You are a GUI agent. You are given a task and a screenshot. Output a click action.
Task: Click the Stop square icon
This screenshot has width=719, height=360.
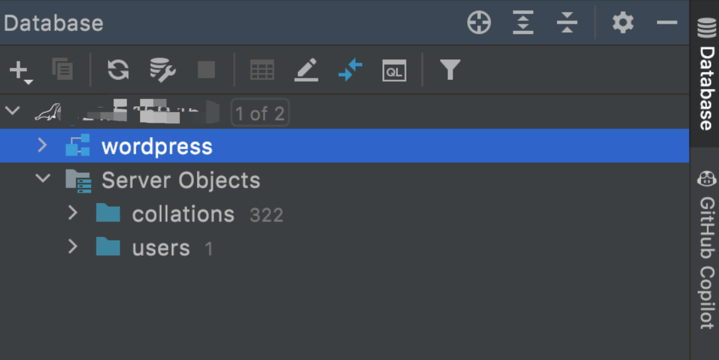206,70
